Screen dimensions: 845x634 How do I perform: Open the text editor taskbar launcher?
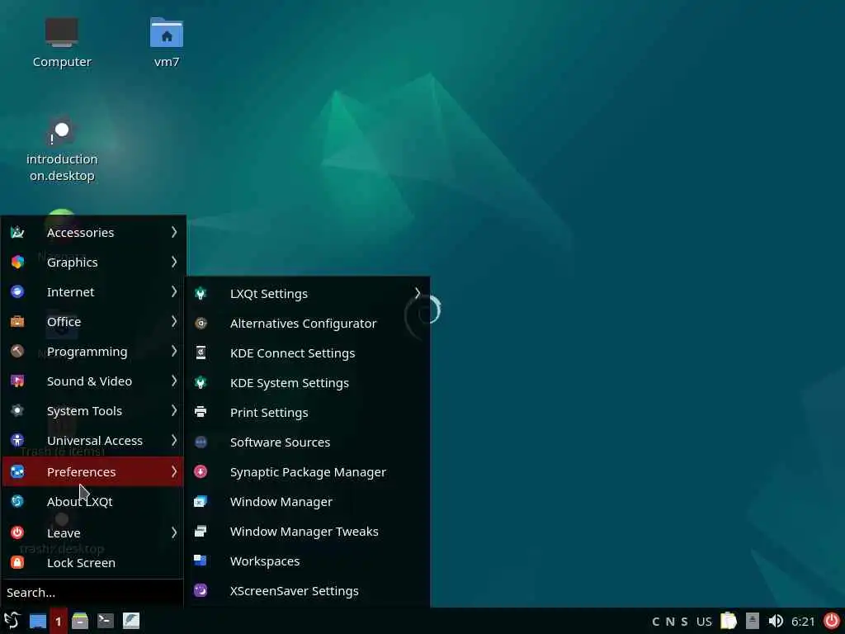point(131,621)
